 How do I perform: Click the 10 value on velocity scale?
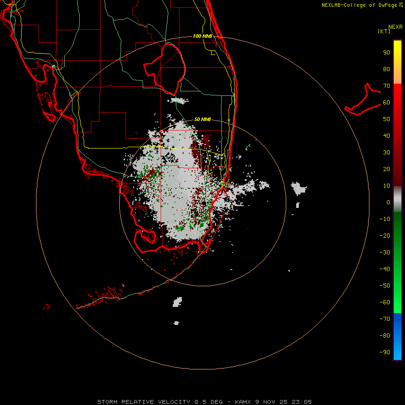pyautogui.click(x=387, y=186)
